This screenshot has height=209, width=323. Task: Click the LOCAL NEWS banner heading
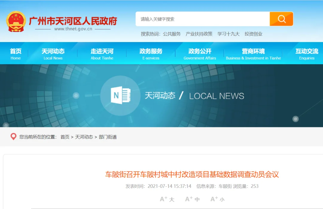click(217, 96)
